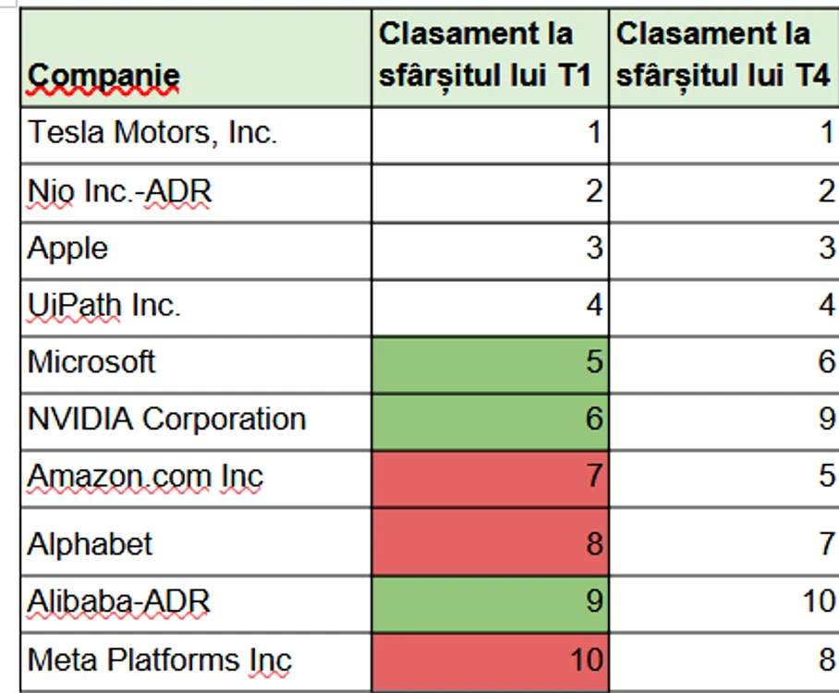839x693 pixels.
Task: Click the Alphabet company cell
Action: (196, 542)
